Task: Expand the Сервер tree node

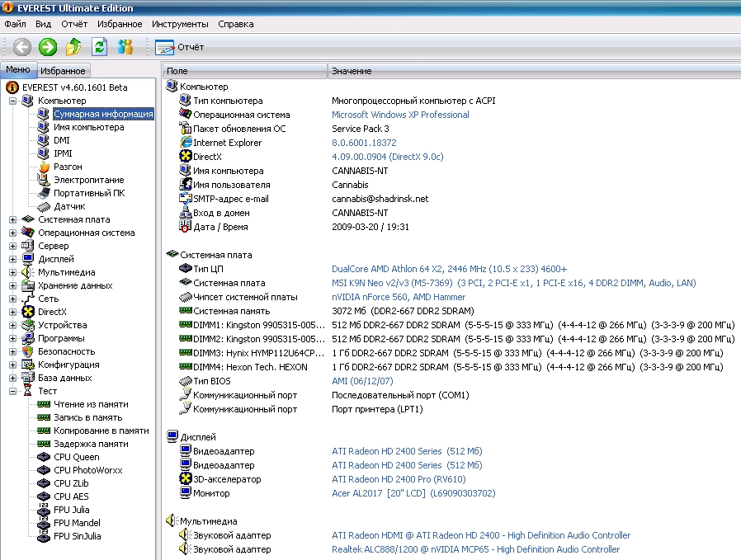Action: click(13, 246)
